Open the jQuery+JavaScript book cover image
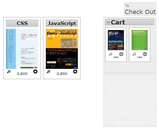Viewport: 159px width, 129px height. [x=62, y=49]
